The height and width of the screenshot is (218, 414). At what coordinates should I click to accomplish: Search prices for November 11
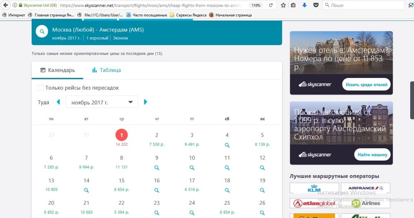tap(227, 168)
